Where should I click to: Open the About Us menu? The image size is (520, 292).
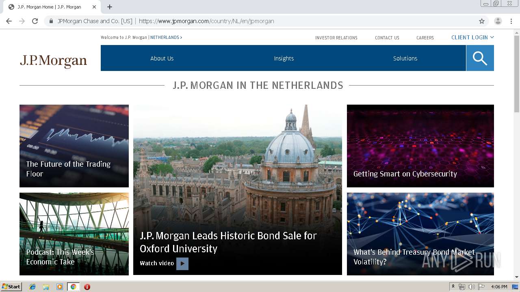(x=162, y=58)
